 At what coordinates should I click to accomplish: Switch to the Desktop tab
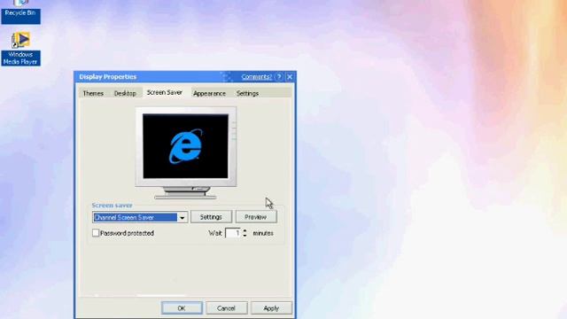pyautogui.click(x=125, y=93)
